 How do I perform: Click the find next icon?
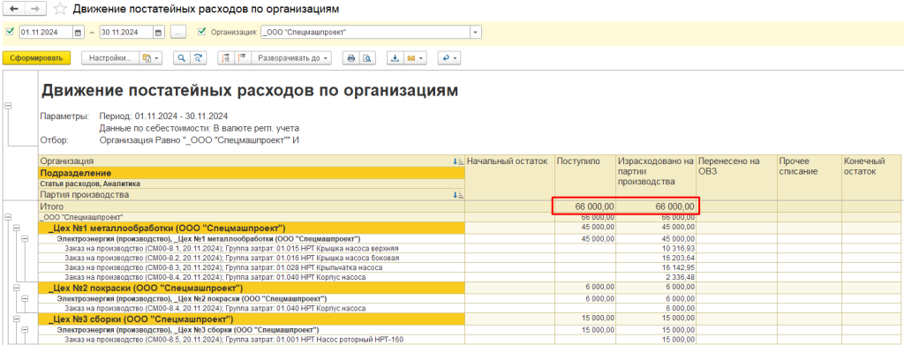pyautogui.click(x=198, y=58)
